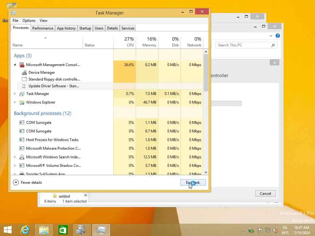Click the scrollbar up arrow in process list

pos(206,52)
